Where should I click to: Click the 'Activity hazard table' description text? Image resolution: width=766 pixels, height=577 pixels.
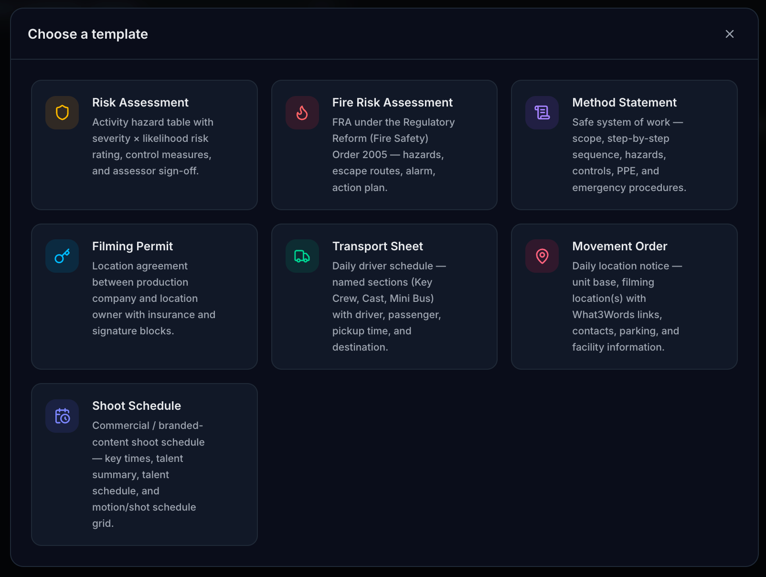pyautogui.click(x=153, y=147)
